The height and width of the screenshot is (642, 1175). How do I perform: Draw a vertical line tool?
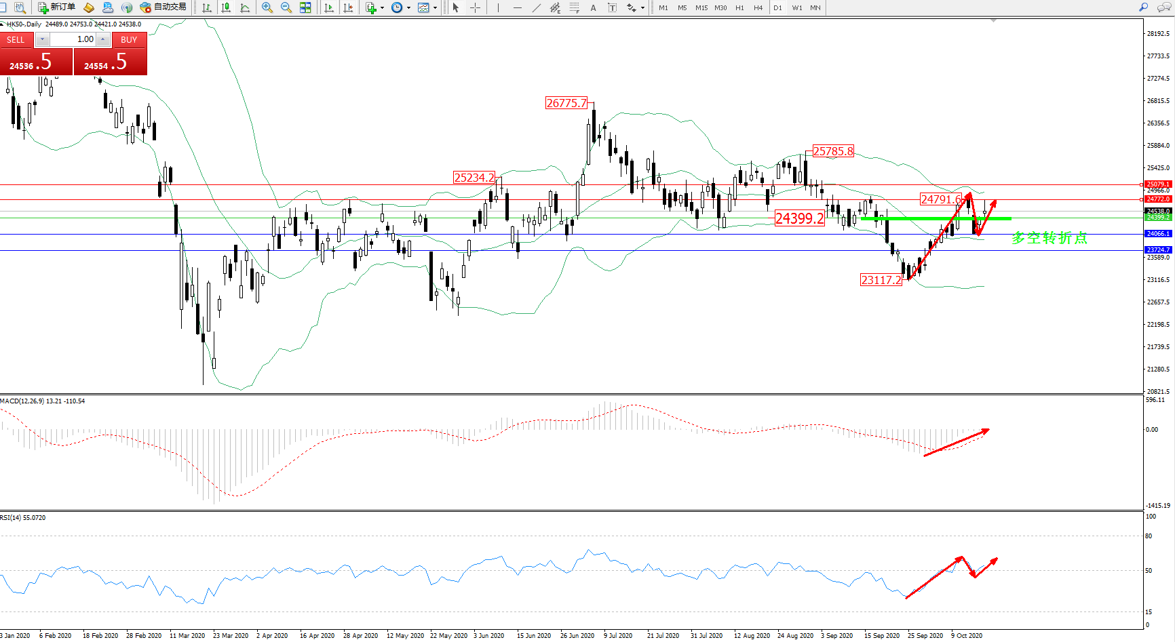[x=498, y=7]
